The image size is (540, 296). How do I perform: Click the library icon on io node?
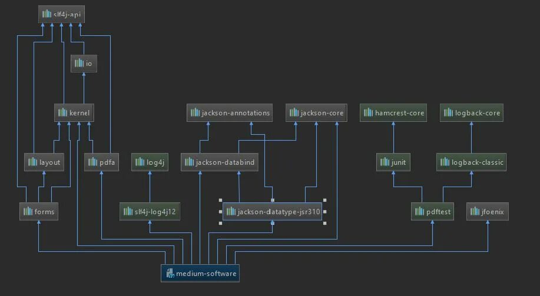(79, 63)
